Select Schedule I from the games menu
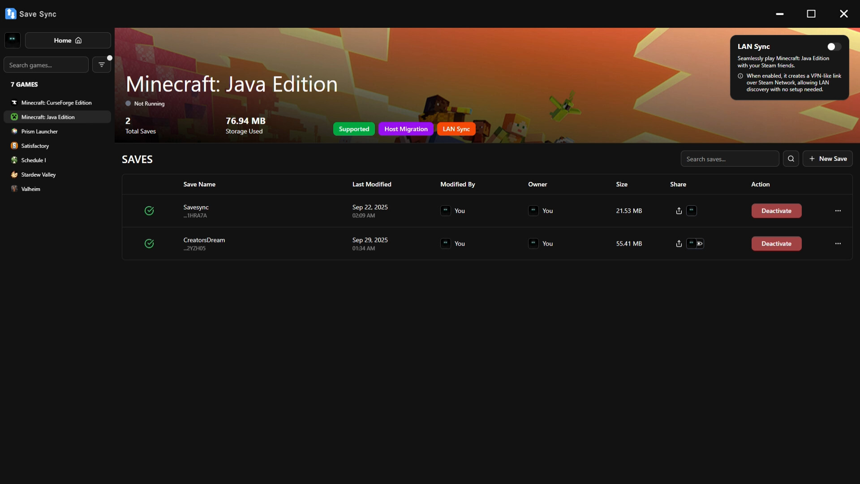860x484 pixels. click(x=33, y=160)
